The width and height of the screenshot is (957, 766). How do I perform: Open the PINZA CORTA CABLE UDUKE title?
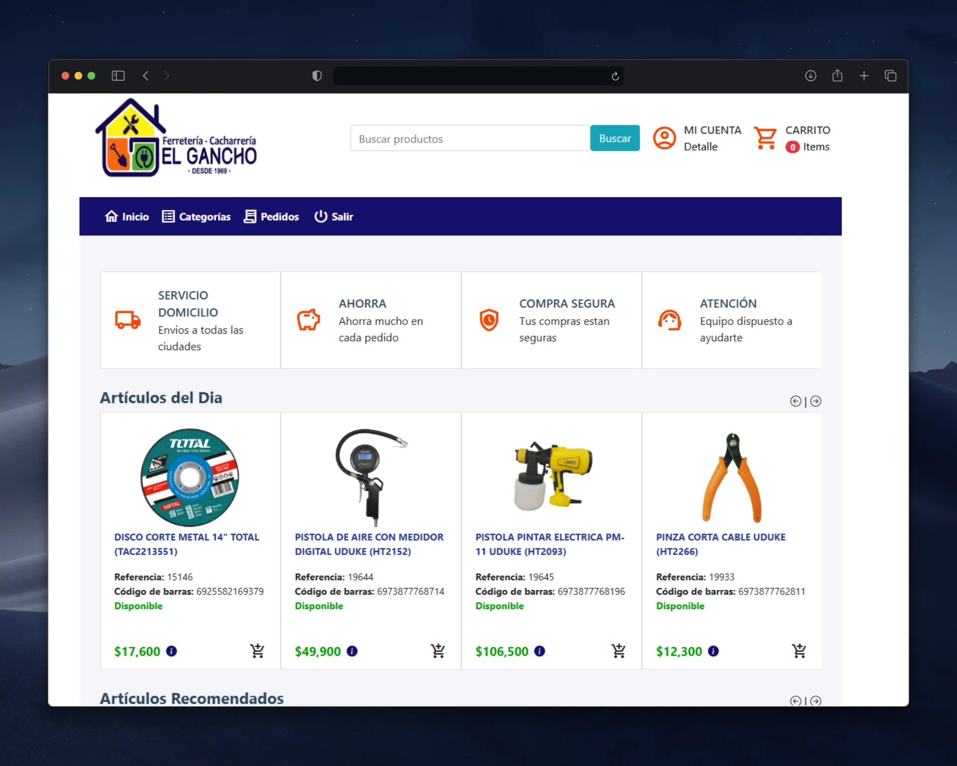pos(720,544)
